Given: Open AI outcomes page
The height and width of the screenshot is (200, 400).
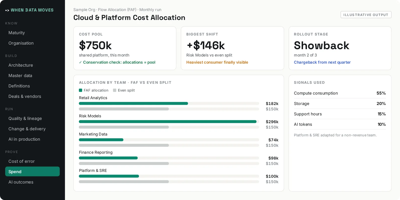Looking at the screenshot, I should click(21, 182).
